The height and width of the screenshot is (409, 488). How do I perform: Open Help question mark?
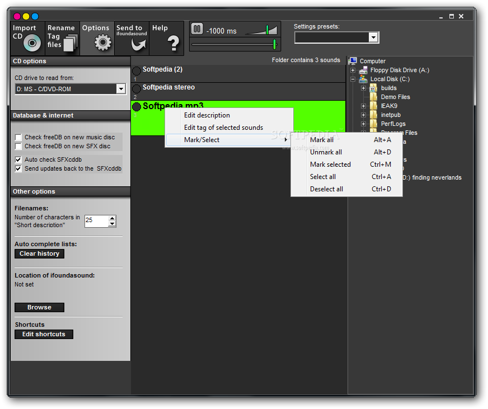166,38
